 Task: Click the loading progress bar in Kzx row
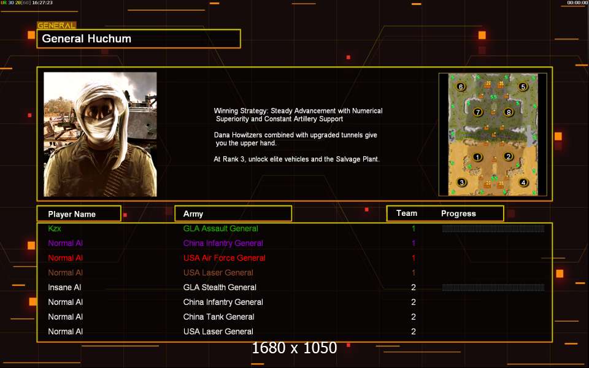click(493, 229)
